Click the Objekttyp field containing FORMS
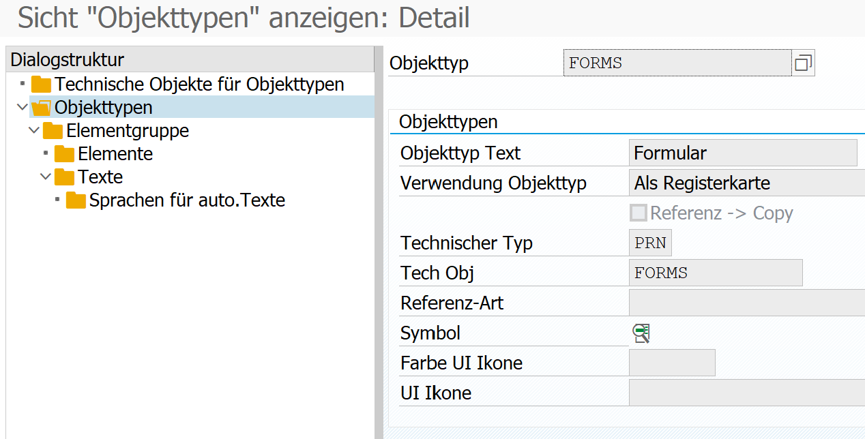865x439 pixels. 677,63
